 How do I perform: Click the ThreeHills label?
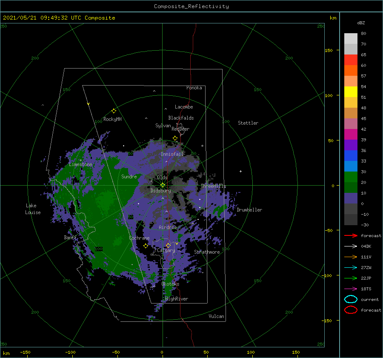point(214,186)
